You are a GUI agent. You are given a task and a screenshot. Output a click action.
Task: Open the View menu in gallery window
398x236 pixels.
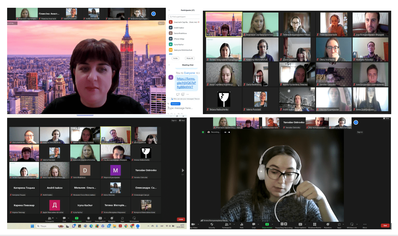(x=182, y=120)
